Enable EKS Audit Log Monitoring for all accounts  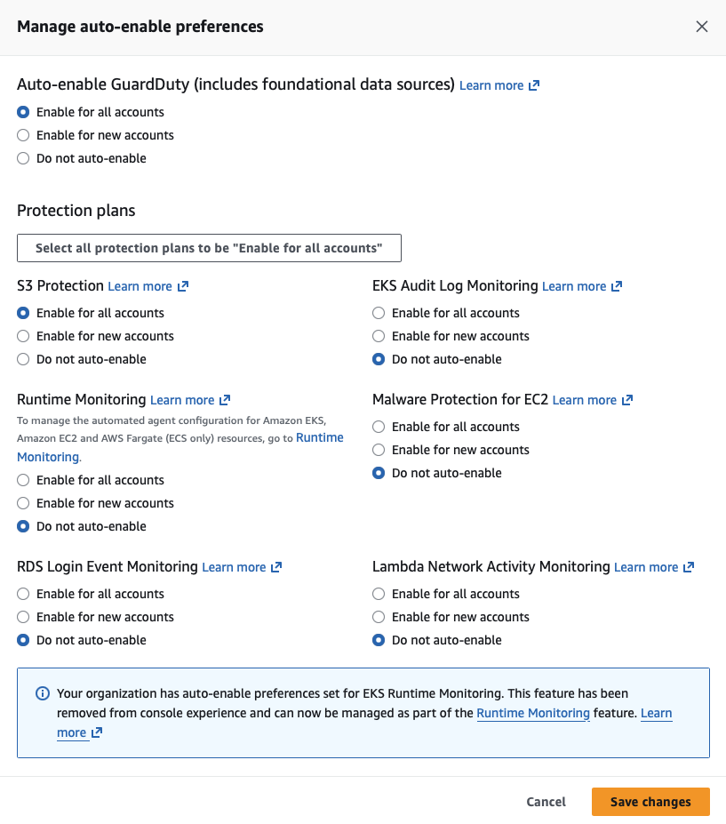click(379, 313)
